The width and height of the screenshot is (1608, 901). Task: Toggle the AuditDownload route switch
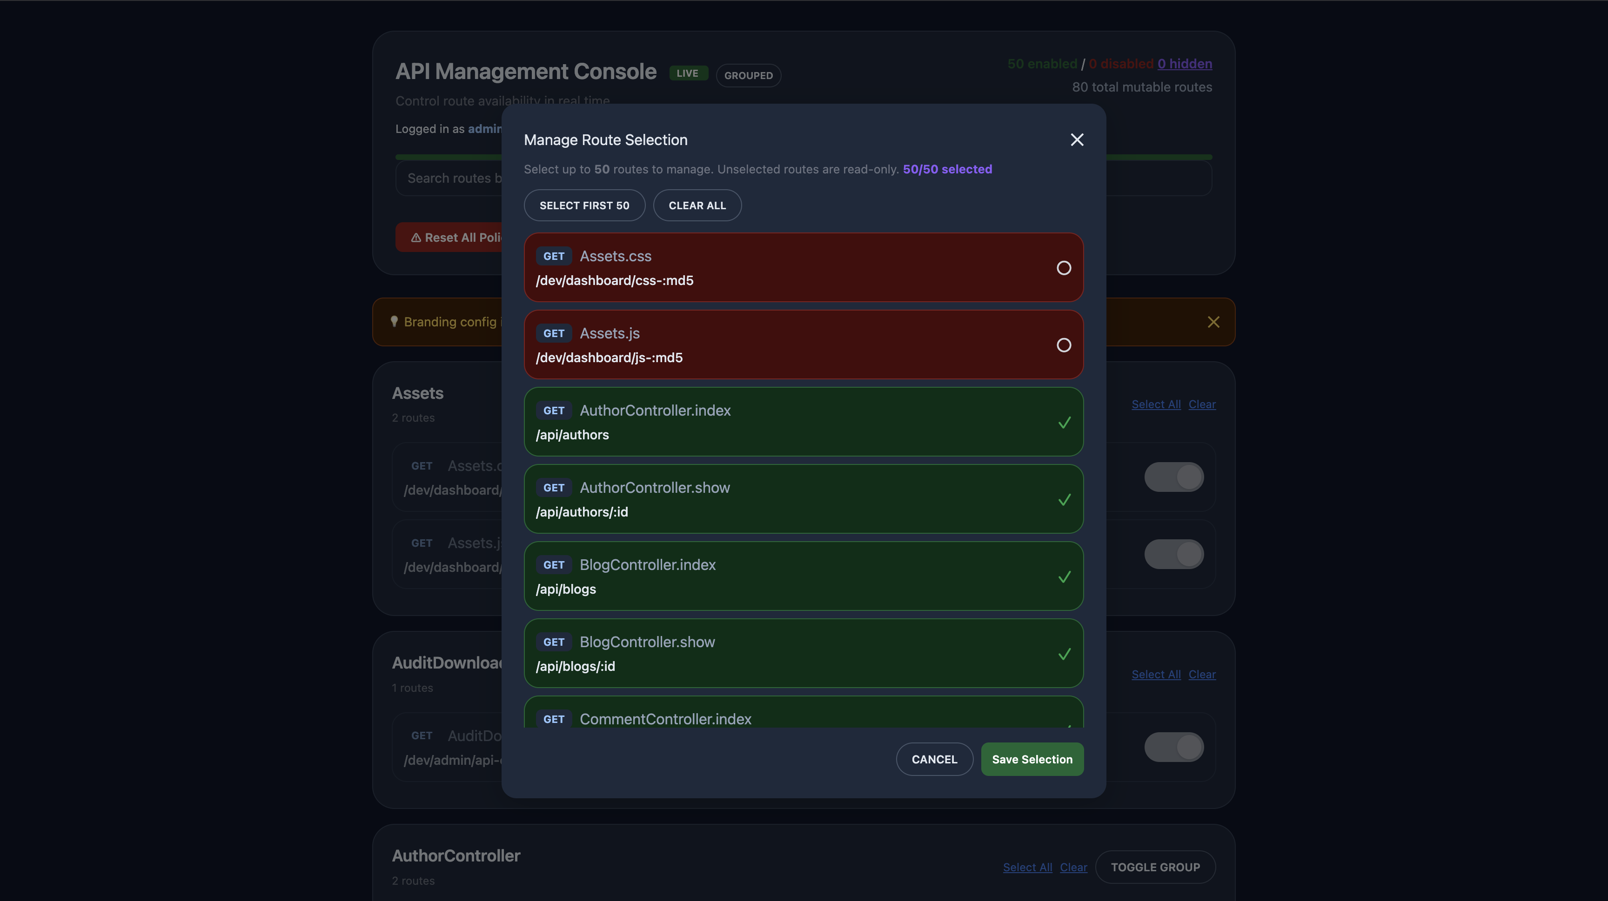click(1173, 747)
